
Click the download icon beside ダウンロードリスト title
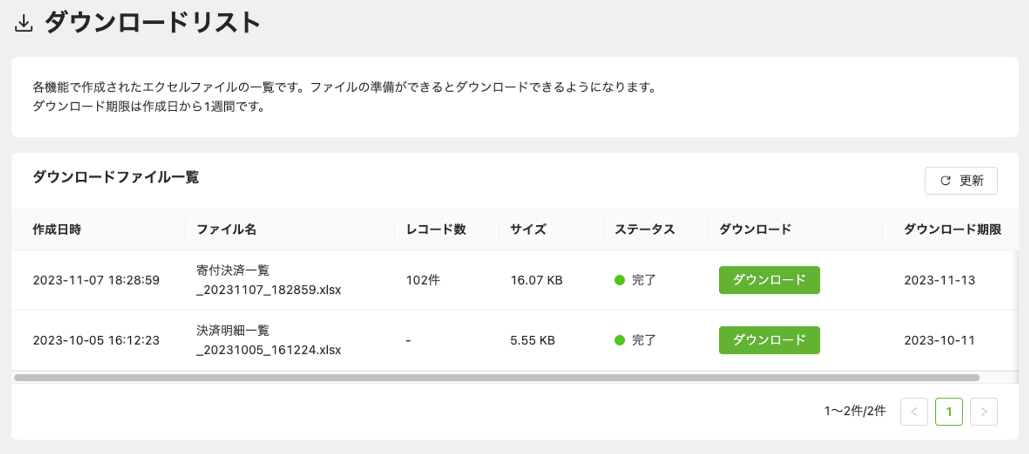[x=24, y=24]
